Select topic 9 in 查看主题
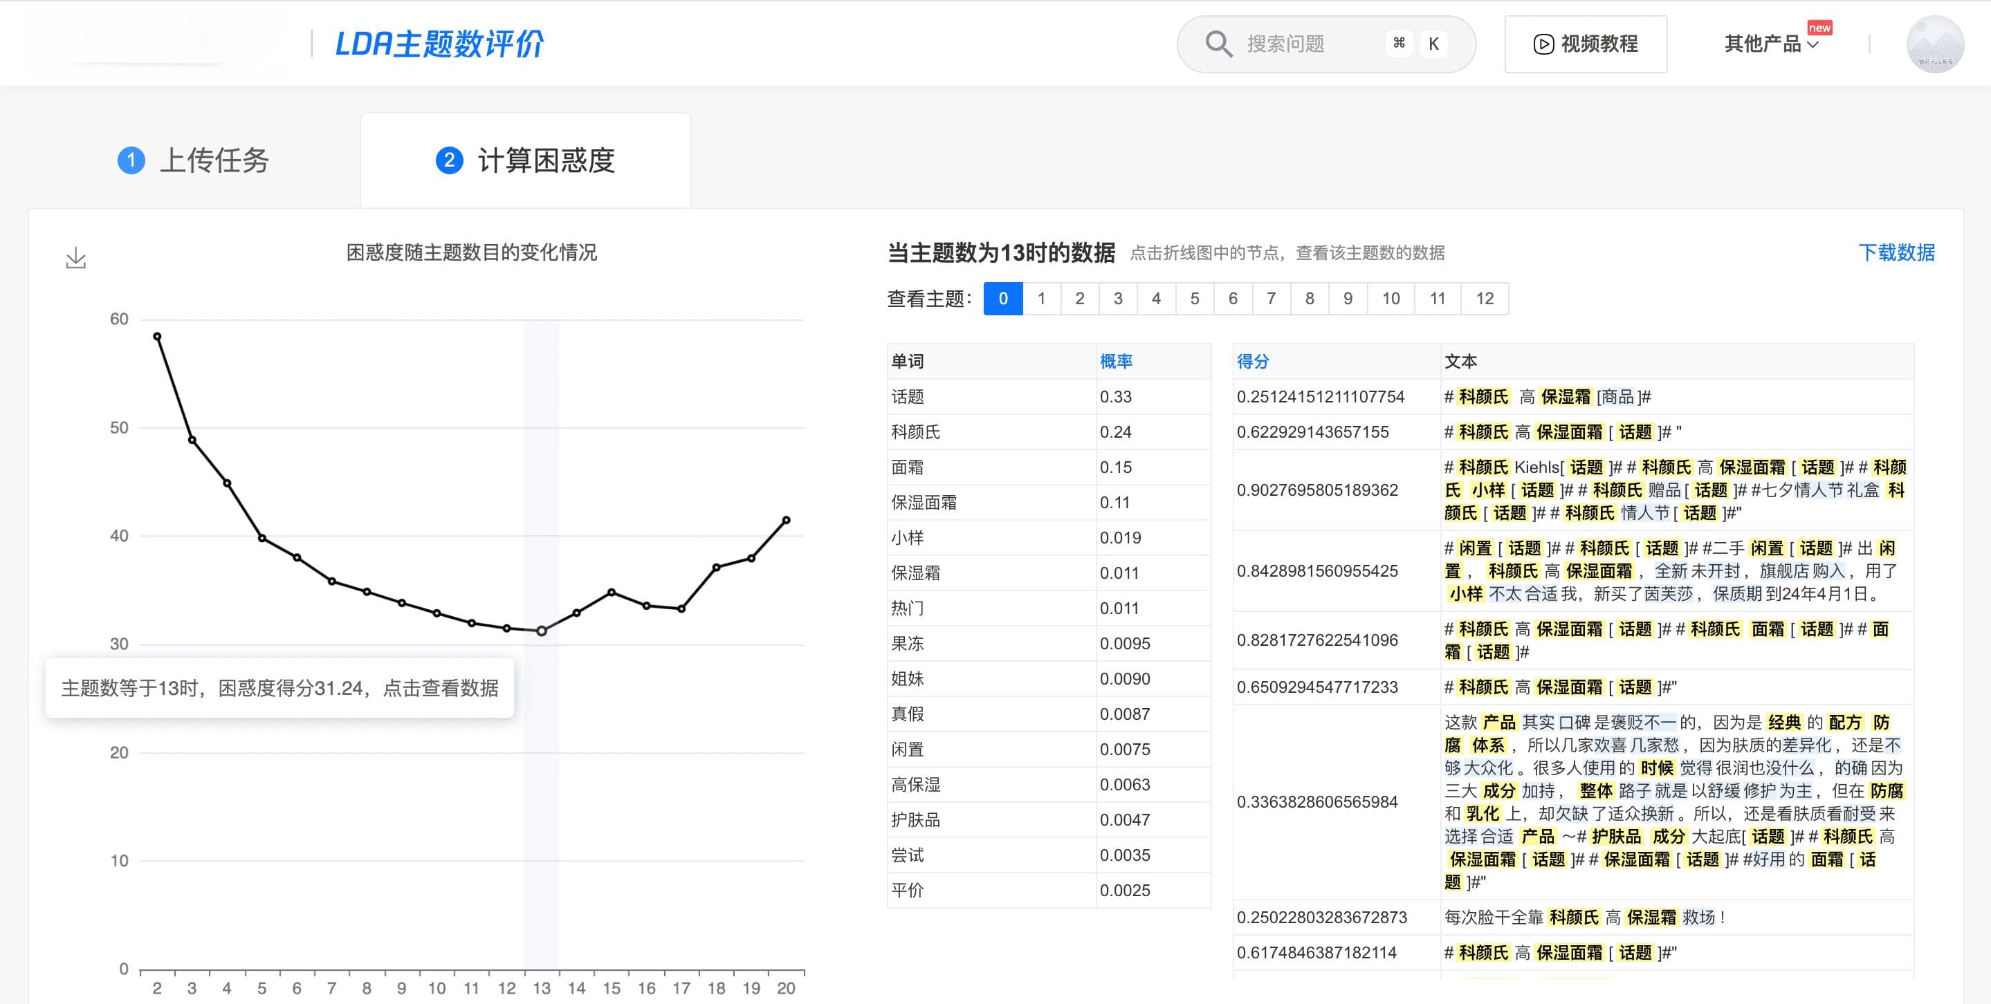 [1347, 299]
